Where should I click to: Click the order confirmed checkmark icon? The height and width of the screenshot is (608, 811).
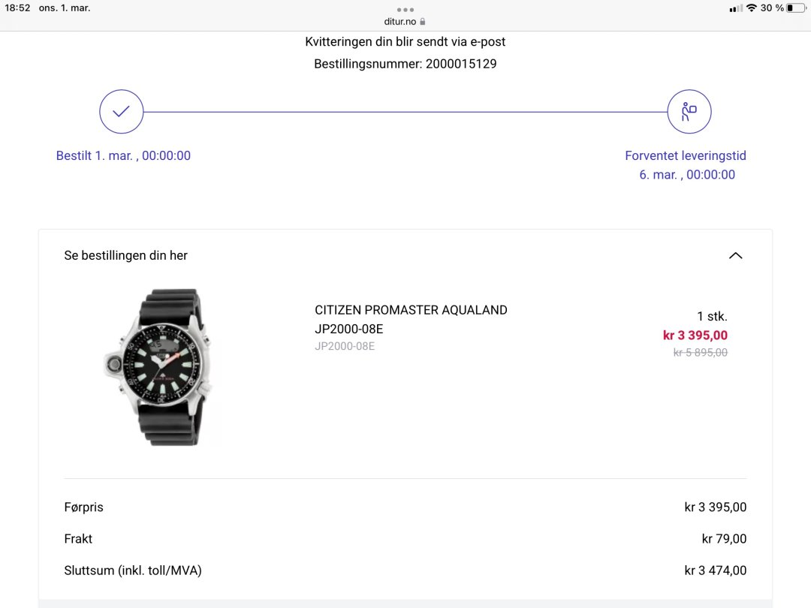tap(121, 112)
